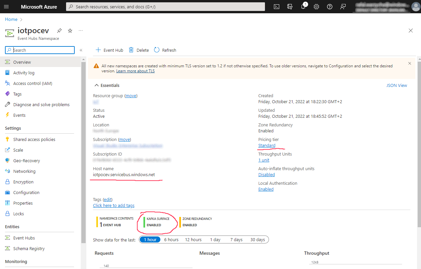
Task: Collapse the Essentials section
Action: pyautogui.click(x=97, y=85)
